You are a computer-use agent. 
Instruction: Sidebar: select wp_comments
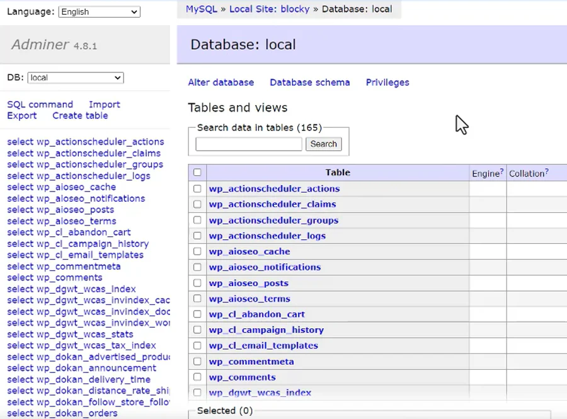[55, 278]
